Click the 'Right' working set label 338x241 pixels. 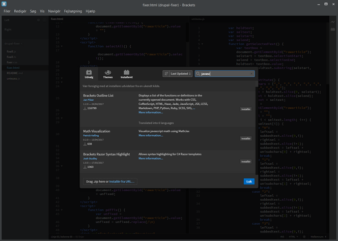(8, 29)
